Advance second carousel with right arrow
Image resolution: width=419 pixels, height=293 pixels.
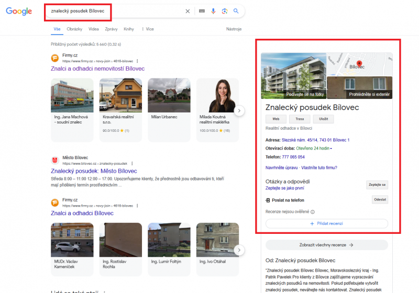239,250
